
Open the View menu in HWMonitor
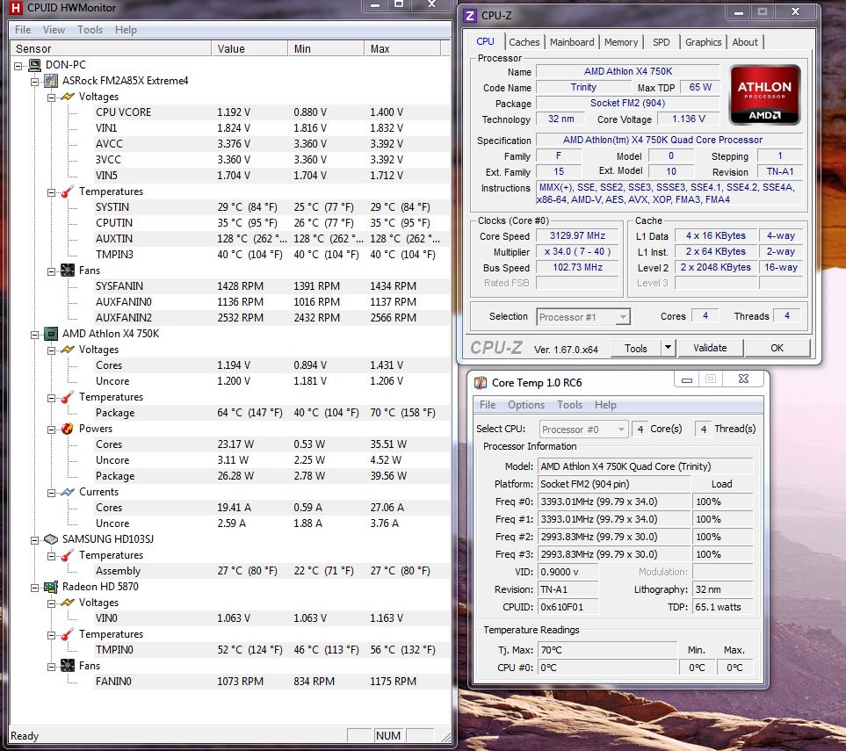(x=54, y=30)
